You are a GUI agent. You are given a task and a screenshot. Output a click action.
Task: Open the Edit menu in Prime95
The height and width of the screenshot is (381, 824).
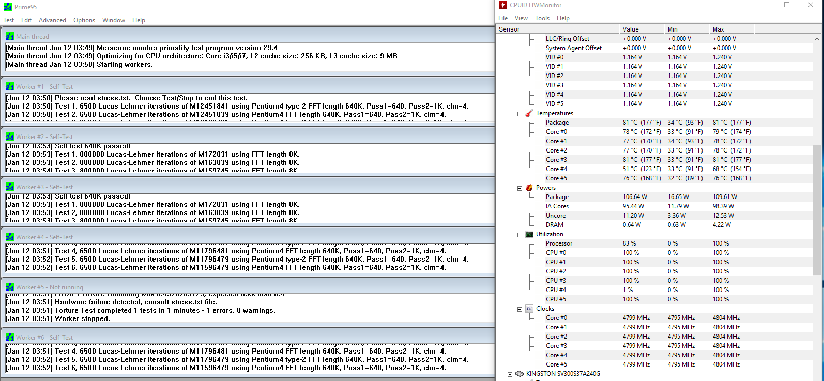(x=26, y=20)
